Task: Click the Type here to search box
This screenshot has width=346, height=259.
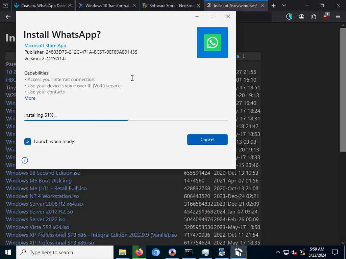Action: tap(65, 252)
